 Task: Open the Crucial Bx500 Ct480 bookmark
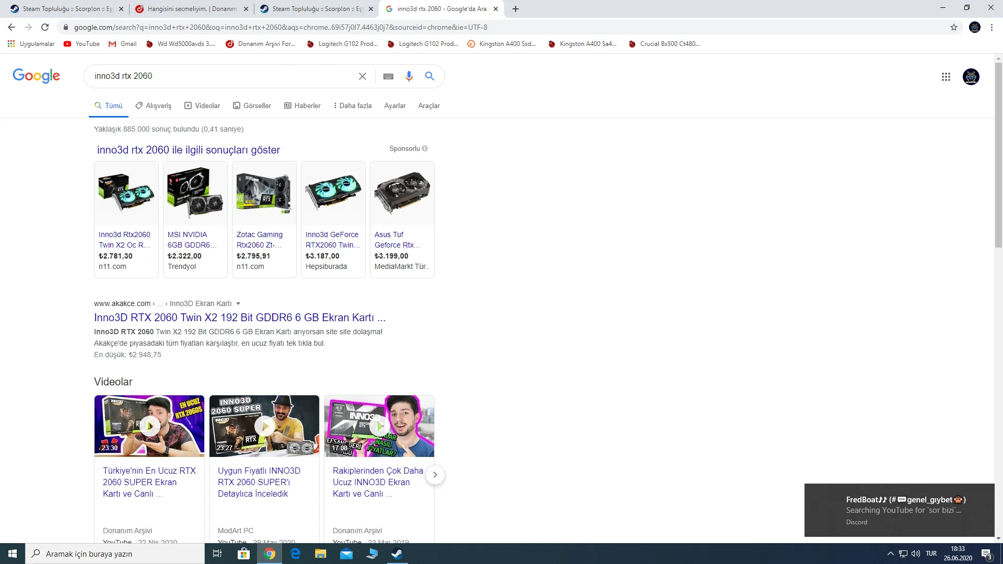tap(664, 44)
